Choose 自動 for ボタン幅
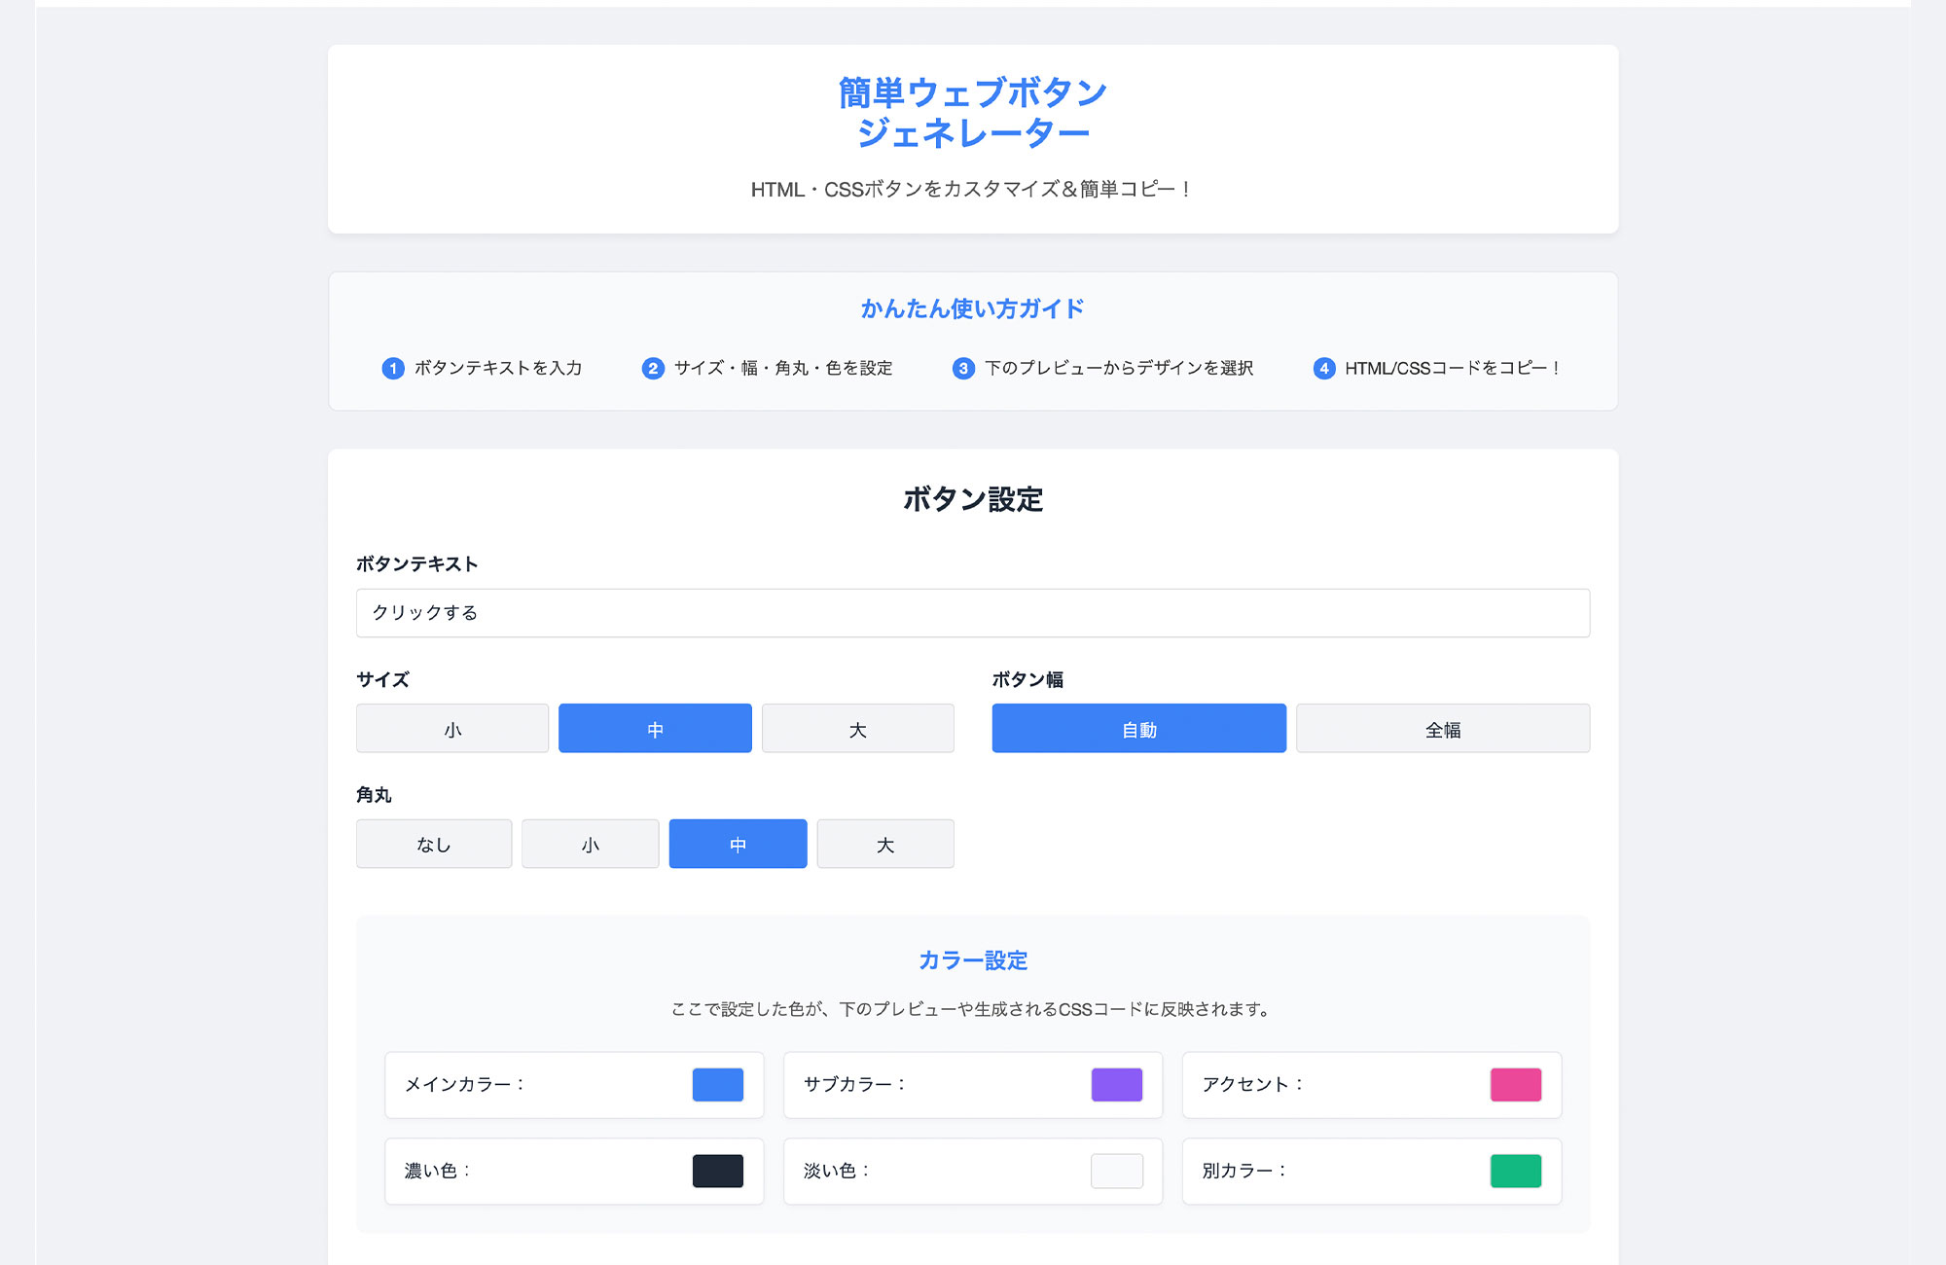 [x=1139, y=729]
